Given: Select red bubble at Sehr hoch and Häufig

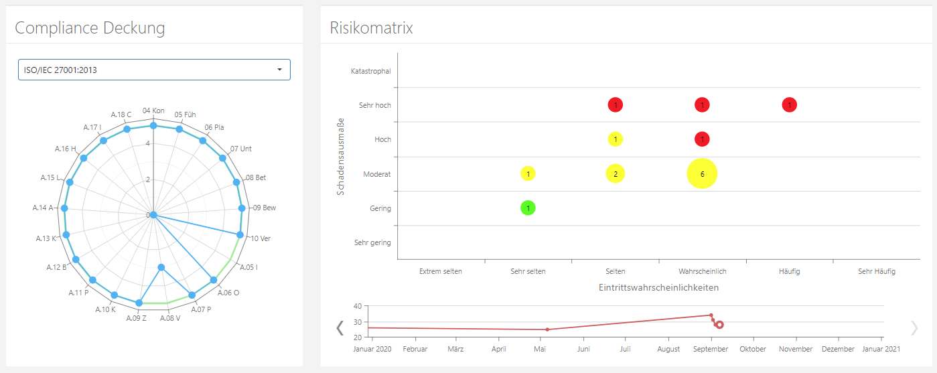Looking at the screenshot, I should [x=789, y=105].
